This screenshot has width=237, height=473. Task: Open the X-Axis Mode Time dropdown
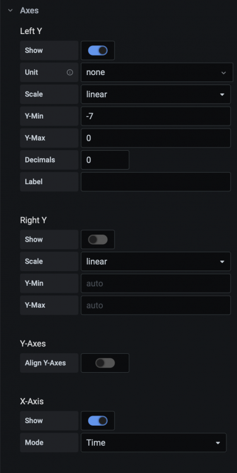pos(153,443)
